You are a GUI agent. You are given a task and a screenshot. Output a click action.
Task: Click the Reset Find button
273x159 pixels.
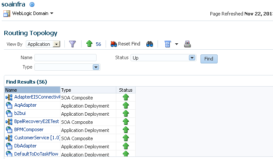point(125,44)
